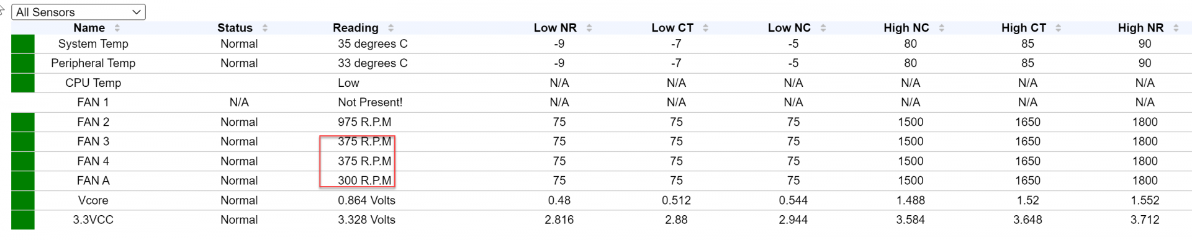Click the High CT sort arrows
The width and height of the screenshot is (1192, 240).
1058,28
